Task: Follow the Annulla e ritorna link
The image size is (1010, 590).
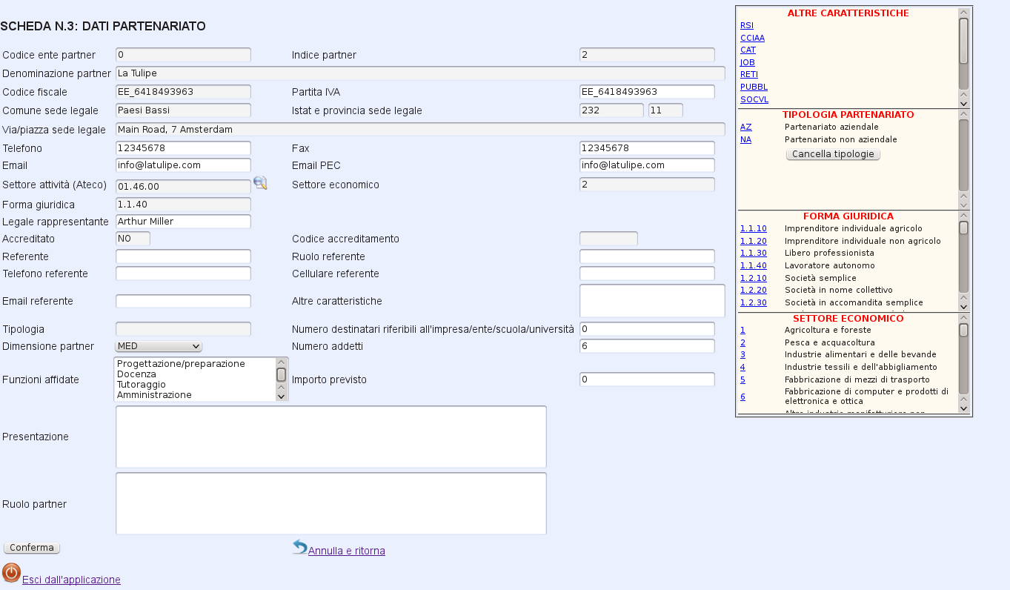Action: point(347,551)
